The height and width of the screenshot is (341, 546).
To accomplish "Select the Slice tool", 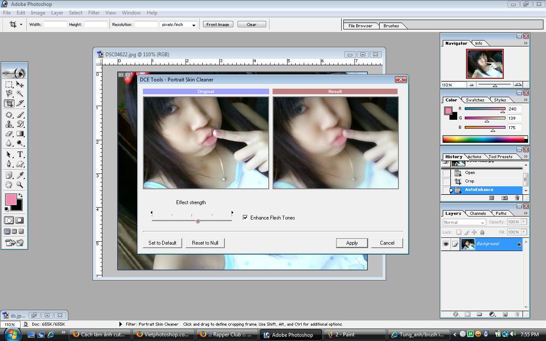I will 20,103.
